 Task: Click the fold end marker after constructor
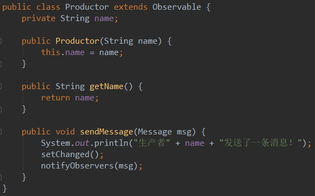pyautogui.click(x=1, y=64)
